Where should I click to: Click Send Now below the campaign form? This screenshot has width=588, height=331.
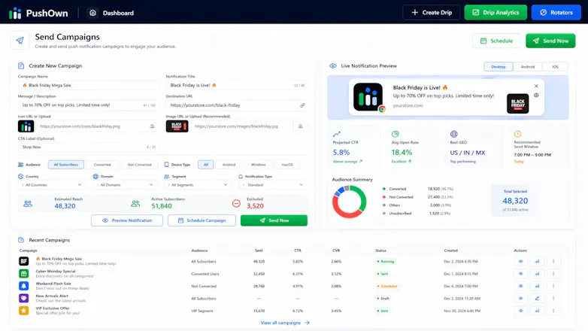click(274, 220)
